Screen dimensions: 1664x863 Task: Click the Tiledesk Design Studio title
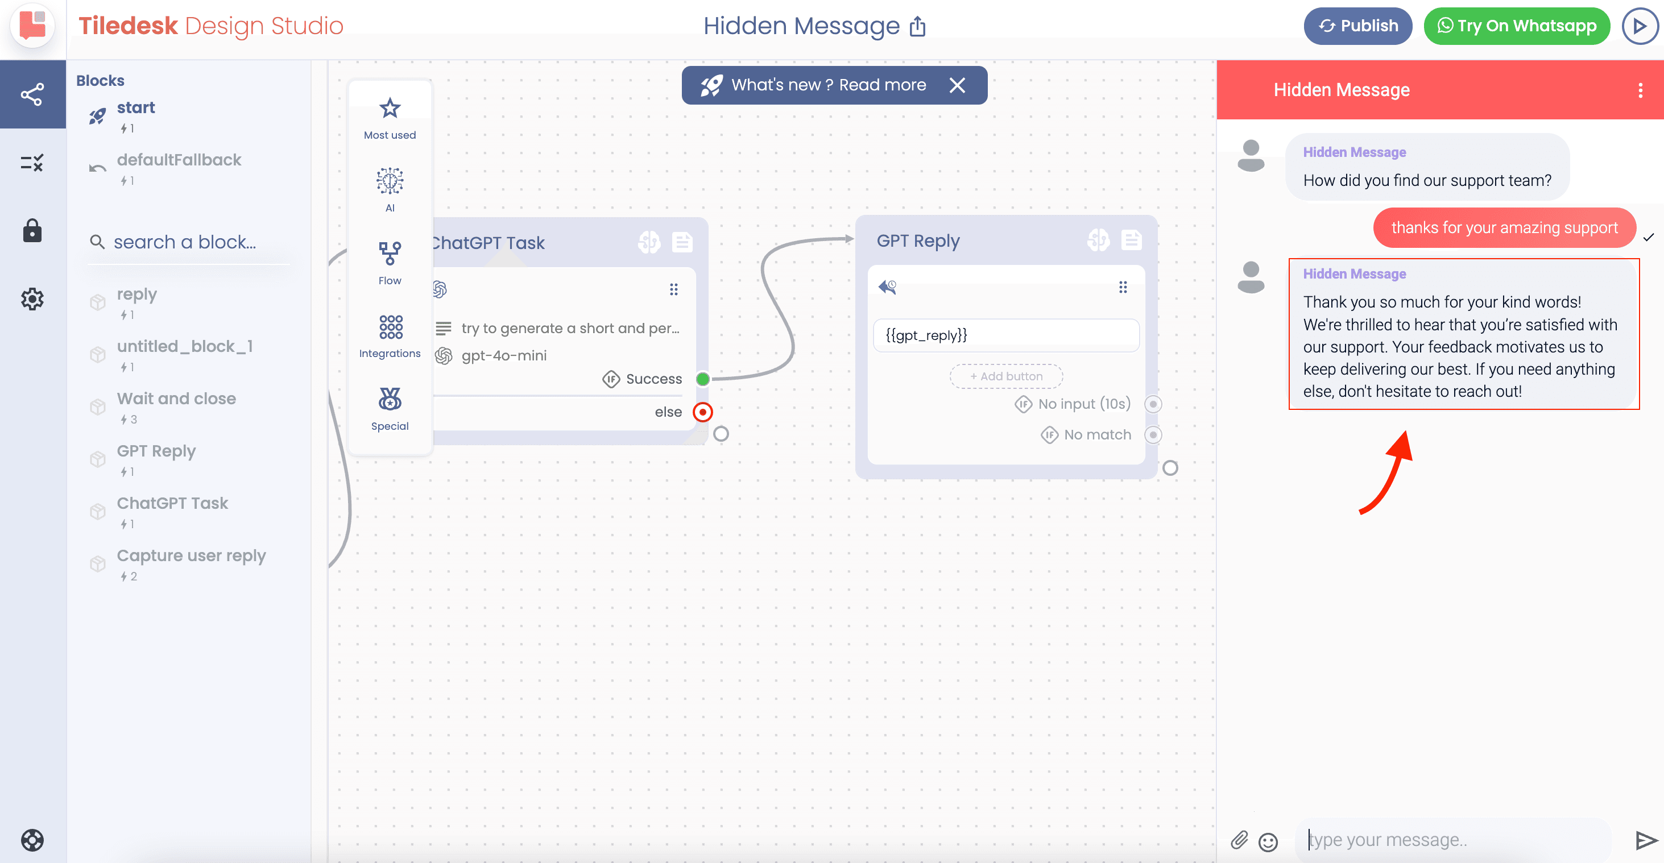[x=210, y=26]
